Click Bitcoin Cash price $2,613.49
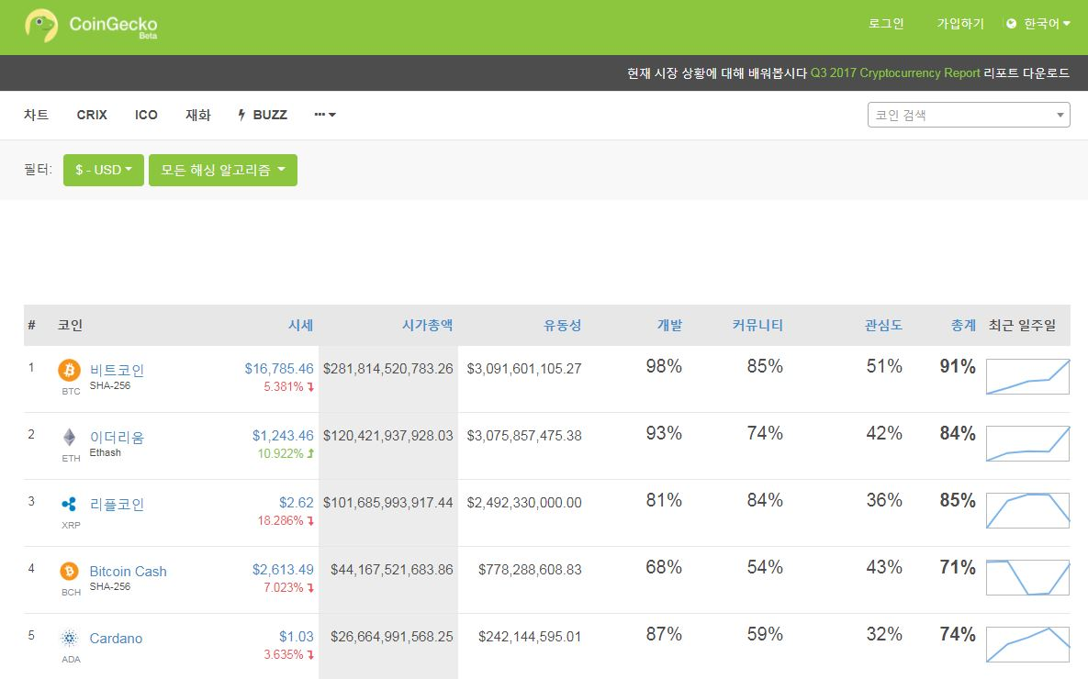The height and width of the screenshot is (679, 1088). [283, 570]
